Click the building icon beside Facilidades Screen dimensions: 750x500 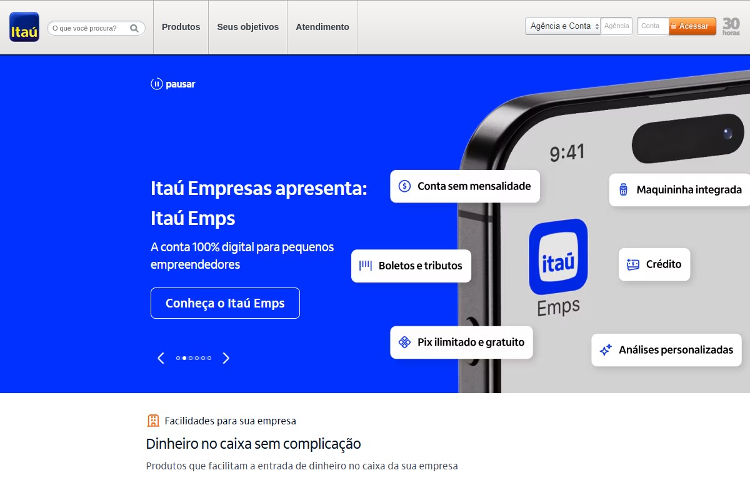click(153, 421)
